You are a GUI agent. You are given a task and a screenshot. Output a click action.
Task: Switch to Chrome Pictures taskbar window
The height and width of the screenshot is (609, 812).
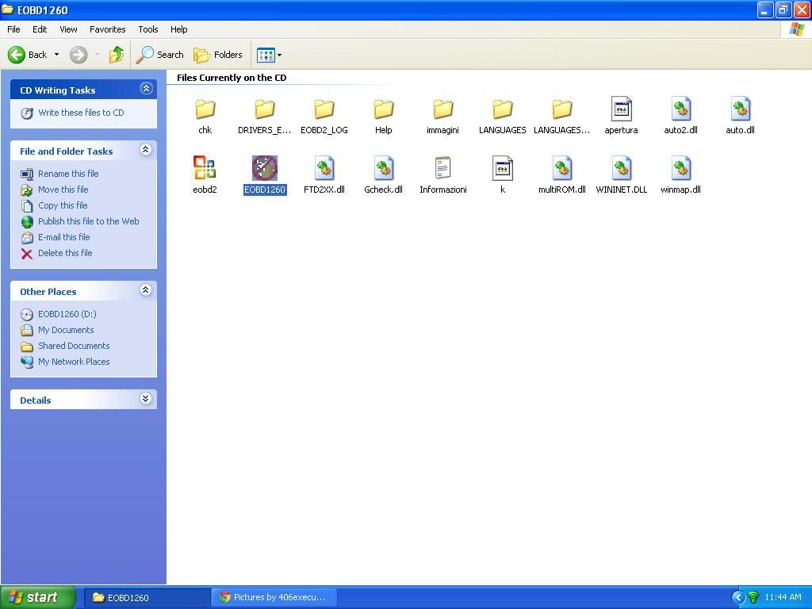tap(274, 598)
